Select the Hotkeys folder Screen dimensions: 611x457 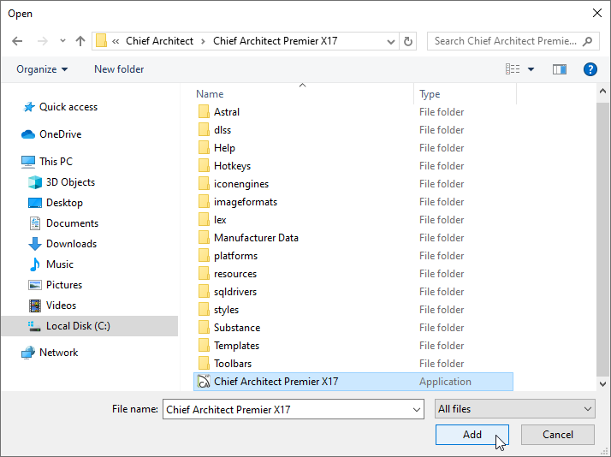353,166
